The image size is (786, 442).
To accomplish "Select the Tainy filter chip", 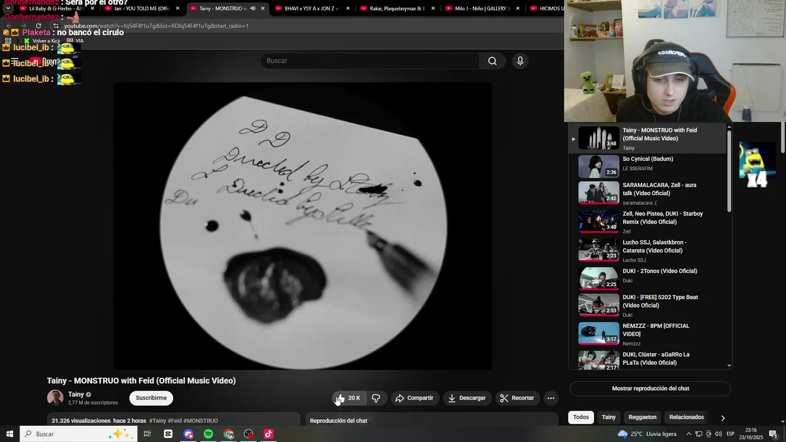I will pos(609,417).
